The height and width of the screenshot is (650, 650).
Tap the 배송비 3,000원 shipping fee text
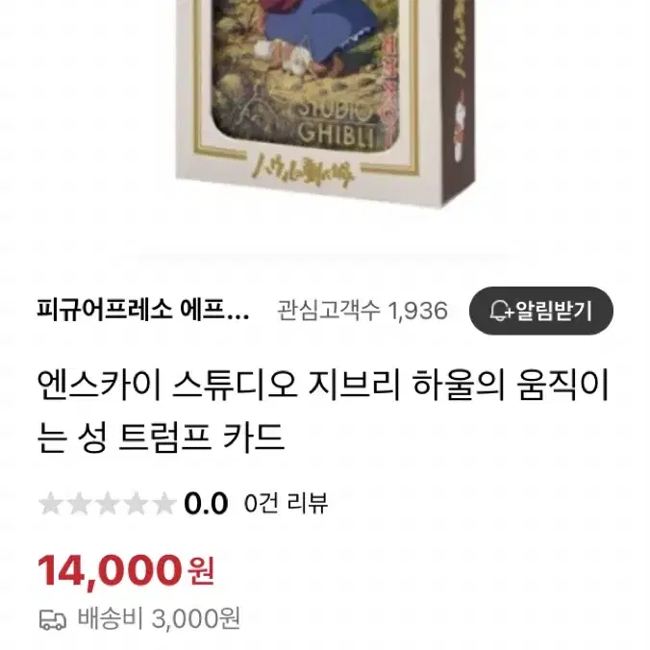[x=159, y=619]
